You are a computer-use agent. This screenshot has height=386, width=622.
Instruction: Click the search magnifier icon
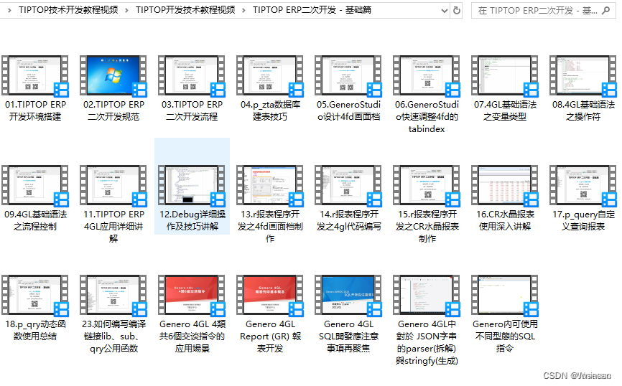coord(605,10)
